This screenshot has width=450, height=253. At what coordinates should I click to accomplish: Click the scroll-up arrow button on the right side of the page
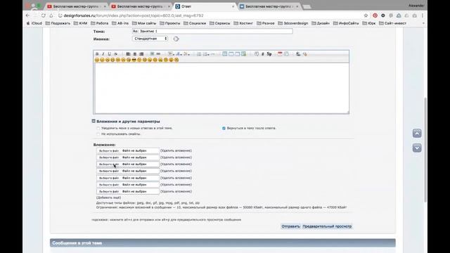click(417, 134)
